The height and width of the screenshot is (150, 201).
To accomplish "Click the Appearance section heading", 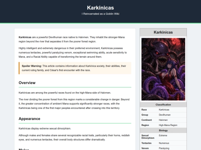I will coord(29,119).
